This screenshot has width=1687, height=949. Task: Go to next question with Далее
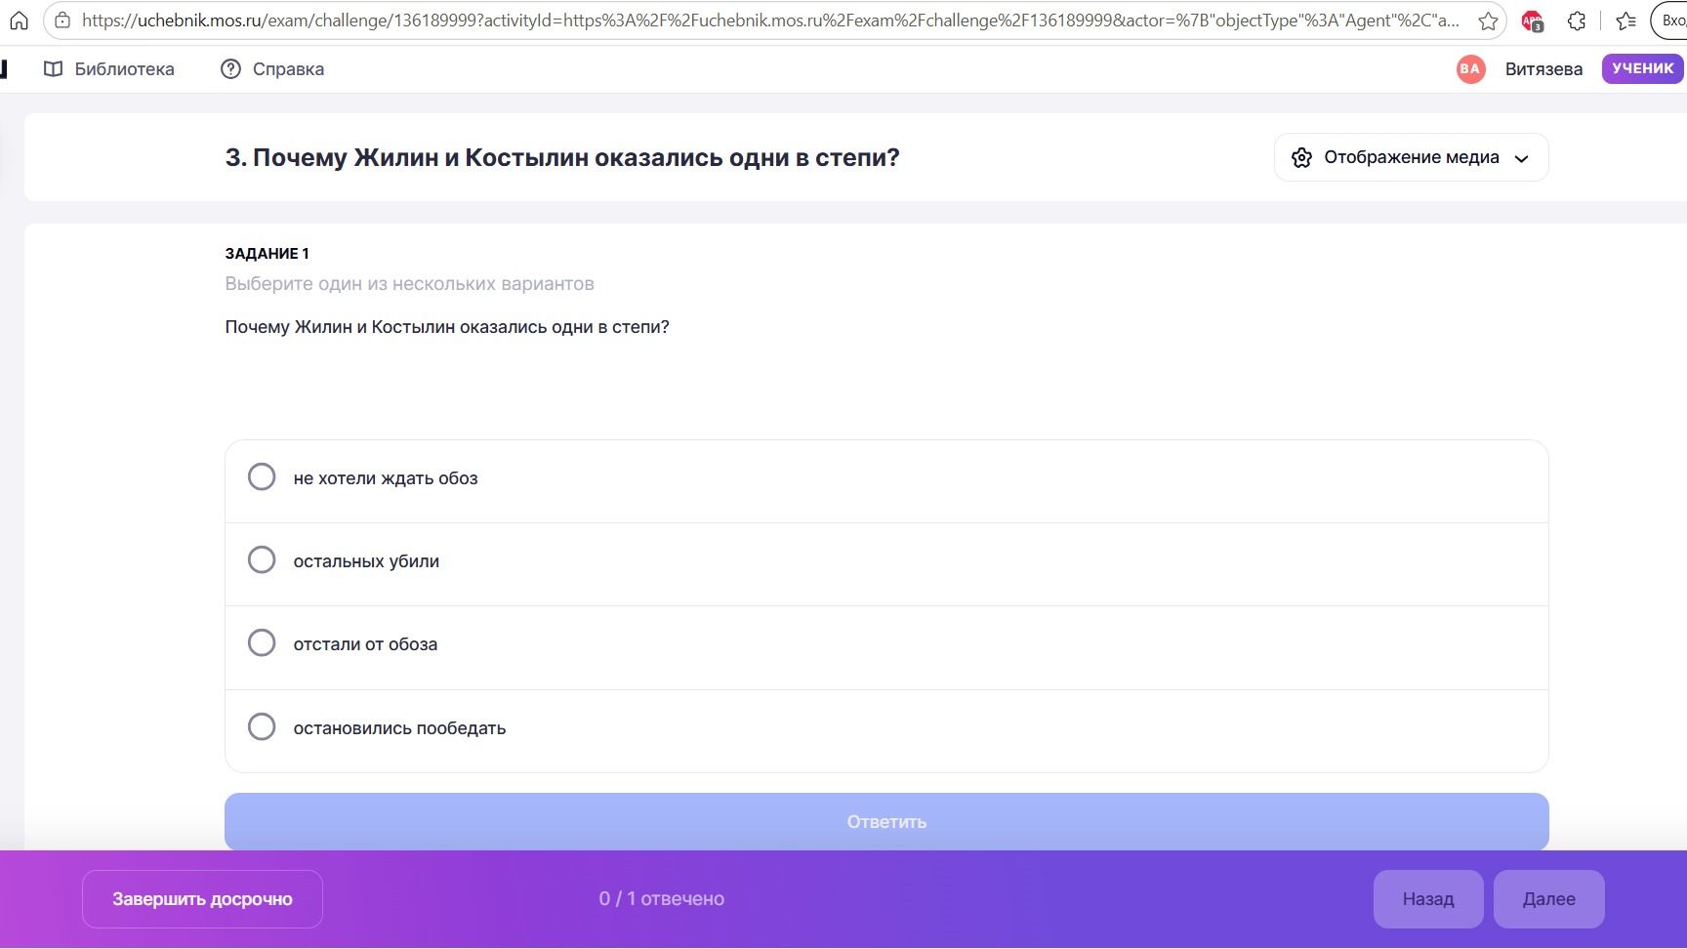pos(1548,899)
